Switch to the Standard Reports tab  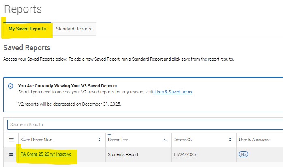coord(74,29)
